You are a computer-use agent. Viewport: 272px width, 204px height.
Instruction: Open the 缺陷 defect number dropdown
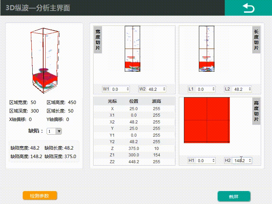[x=54, y=131]
